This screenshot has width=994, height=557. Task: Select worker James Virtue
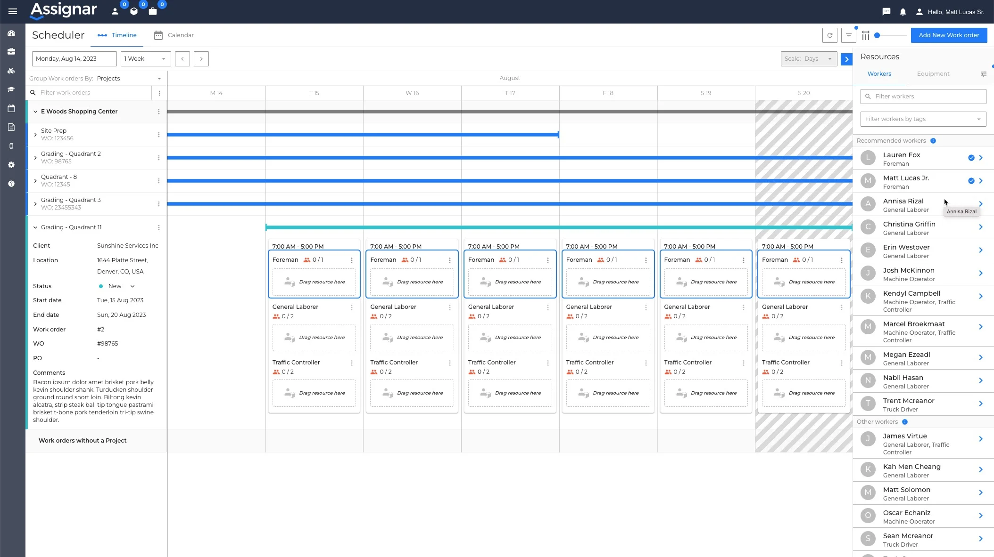click(x=923, y=443)
